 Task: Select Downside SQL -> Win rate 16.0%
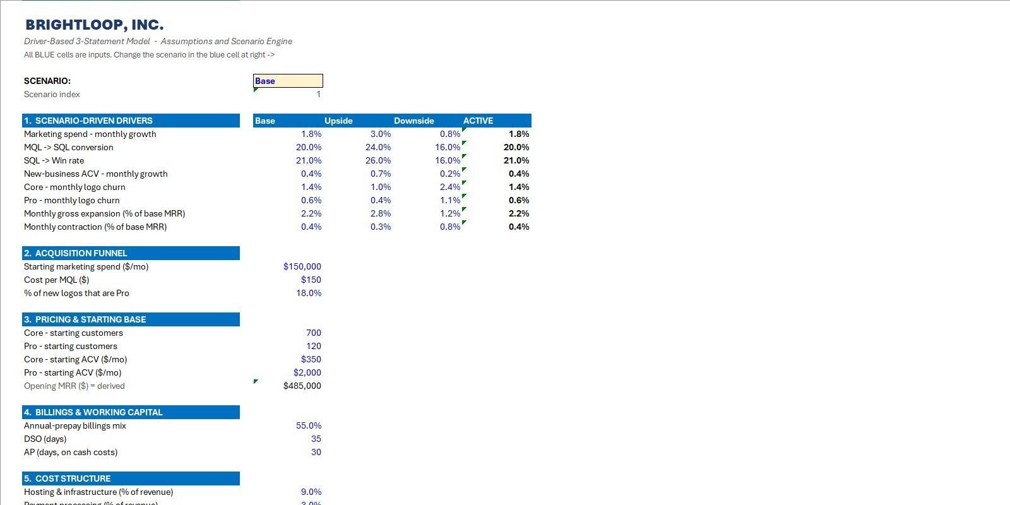tap(448, 160)
